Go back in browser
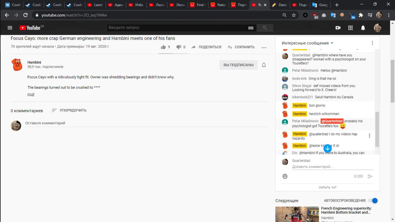 tap(7, 15)
